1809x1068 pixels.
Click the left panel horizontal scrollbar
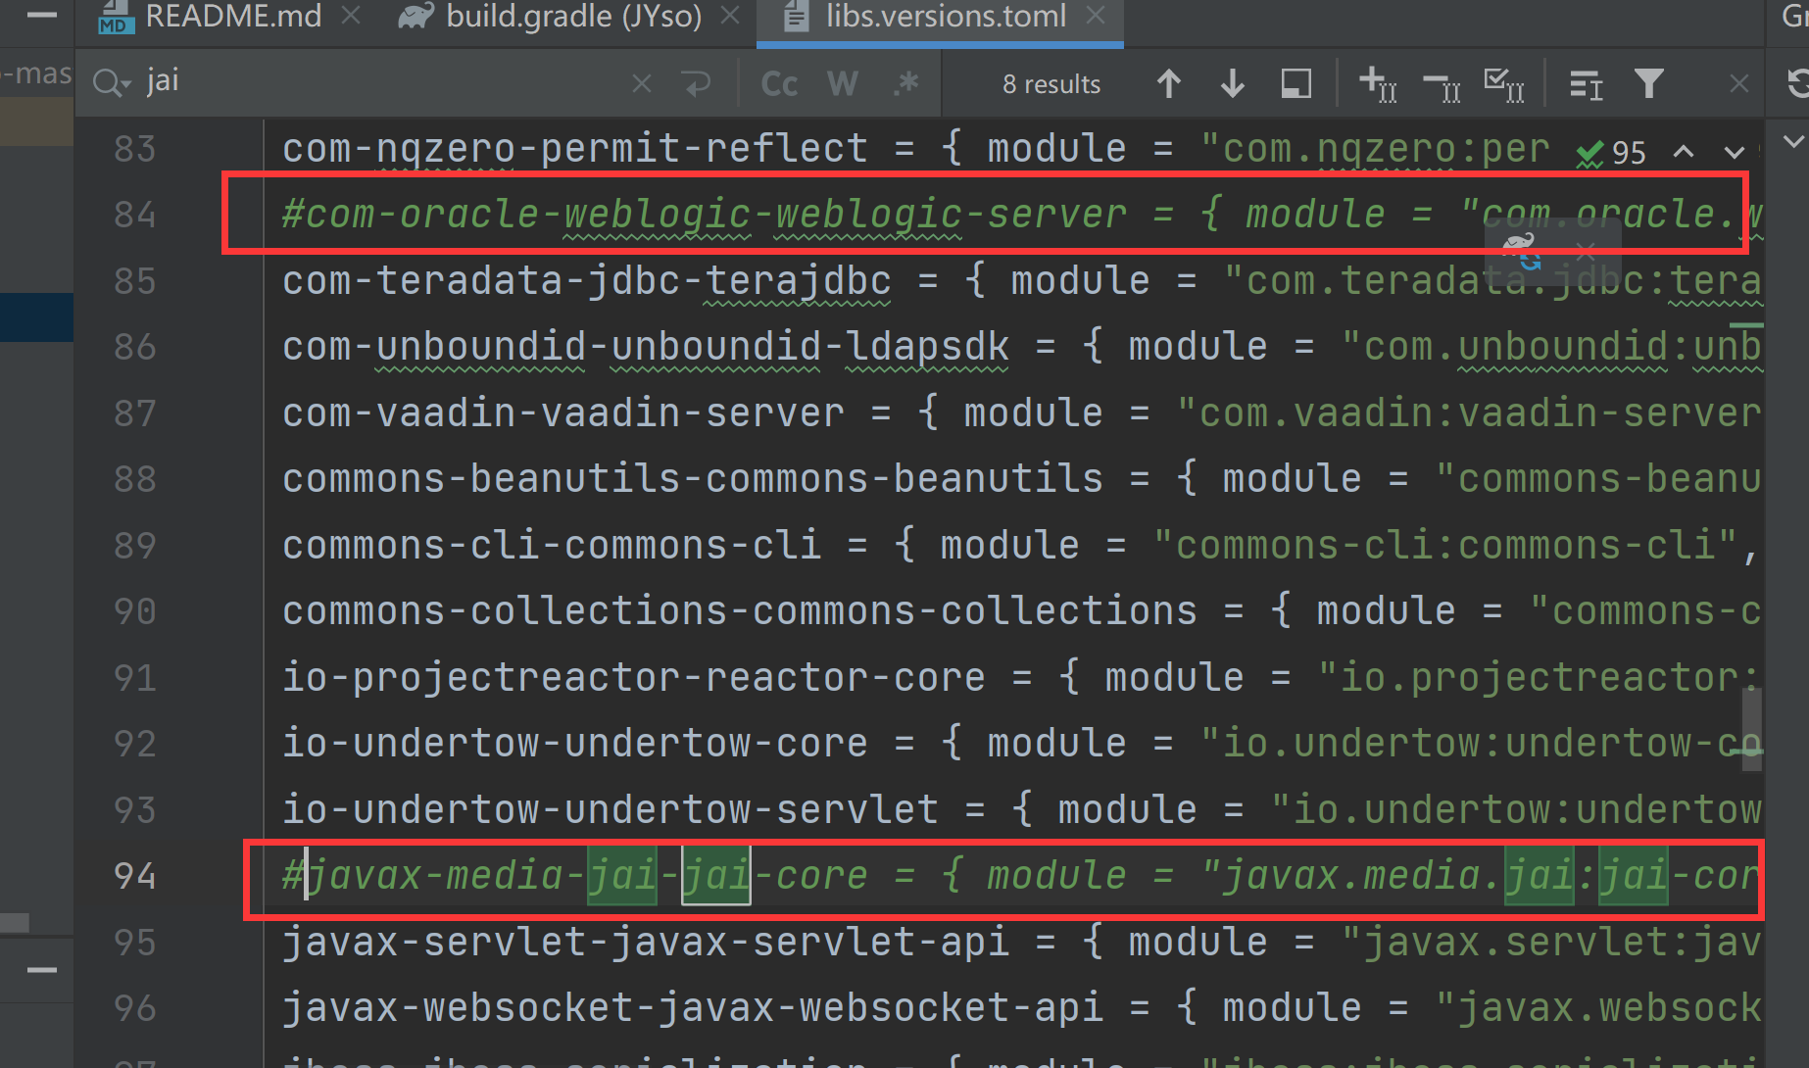pyautogui.click(x=15, y=922)
